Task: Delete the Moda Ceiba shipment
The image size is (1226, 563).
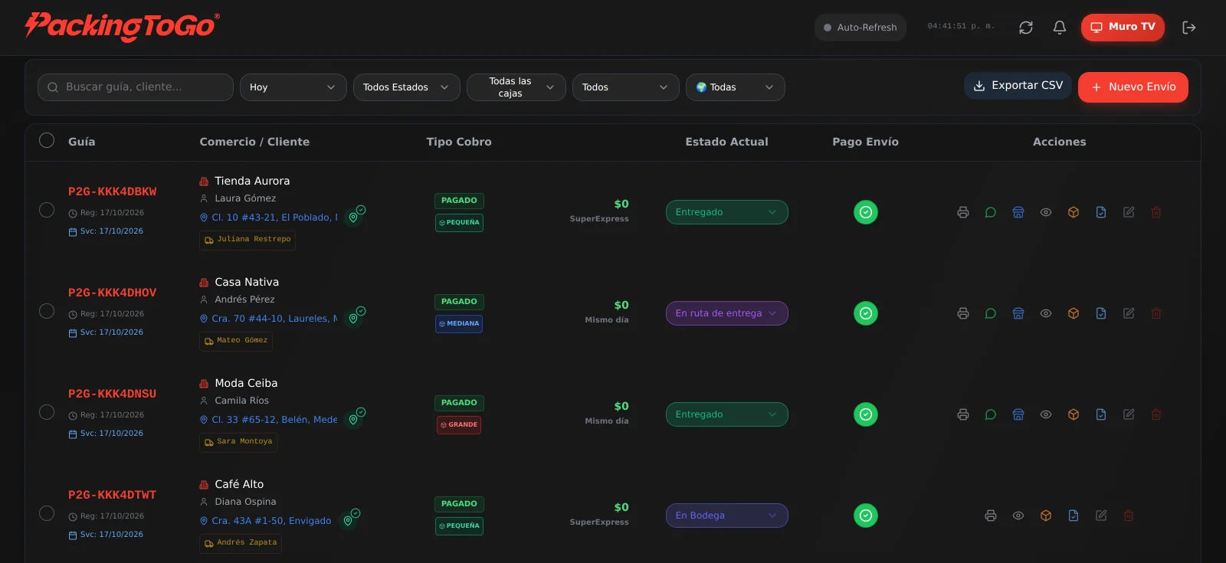Action: pos(1156,414)
